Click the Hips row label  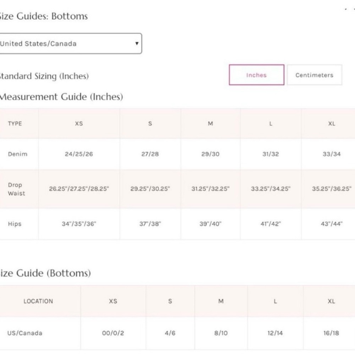coord(15,224)
